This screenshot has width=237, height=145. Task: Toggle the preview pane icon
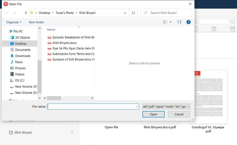(x=179, y=22)
